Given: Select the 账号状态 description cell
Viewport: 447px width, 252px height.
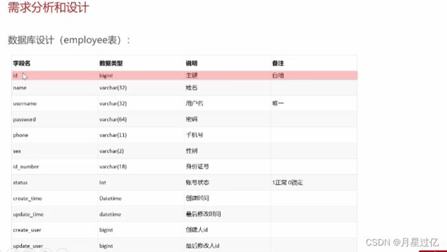Looking at the screenshot, I should tap(197, 182).
